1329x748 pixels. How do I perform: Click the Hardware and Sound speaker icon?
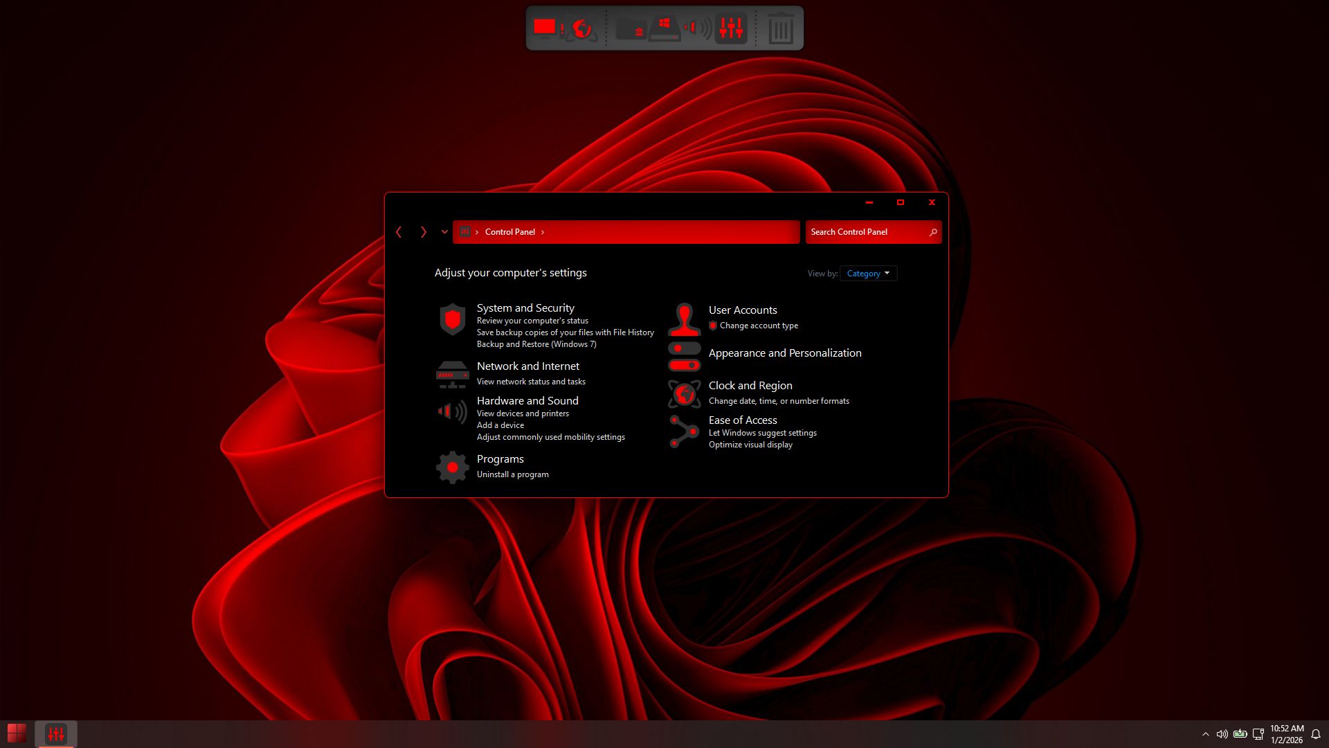pyautogui.click(x=452, y=412)
